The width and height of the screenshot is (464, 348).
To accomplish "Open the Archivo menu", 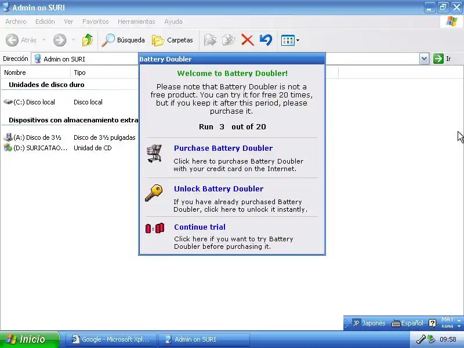I will click(x=16, y=21).
